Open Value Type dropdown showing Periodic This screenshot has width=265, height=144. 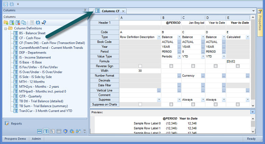click(179, 56)
